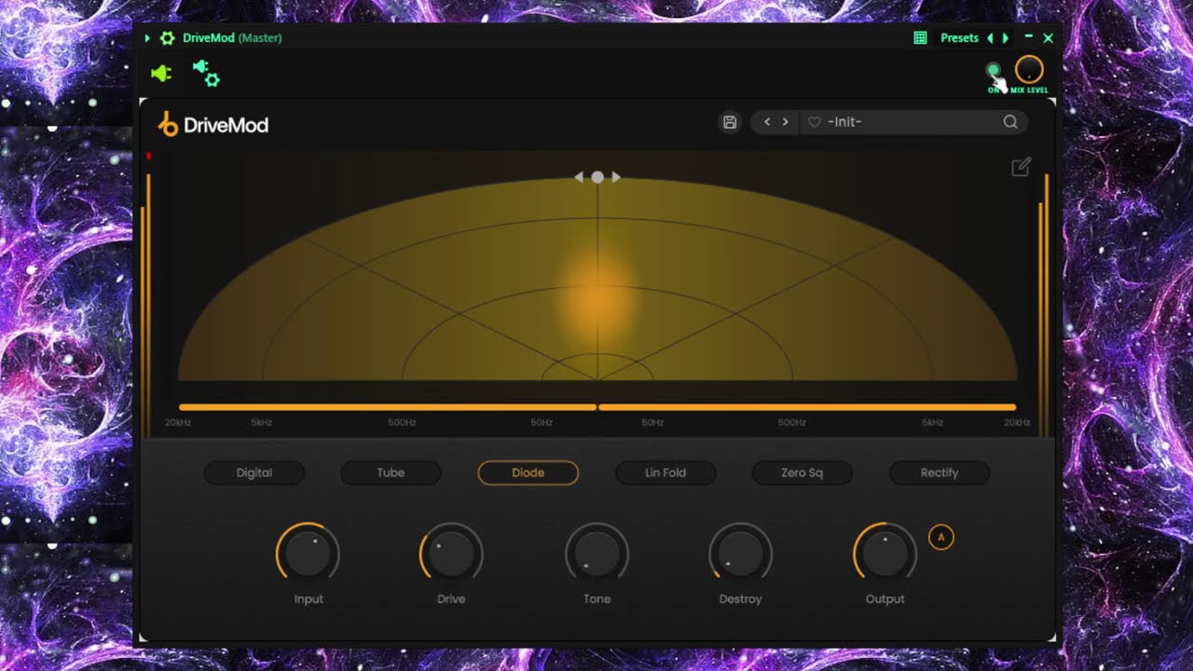
Task: Click the Drive knob
Action: [451, 554]
